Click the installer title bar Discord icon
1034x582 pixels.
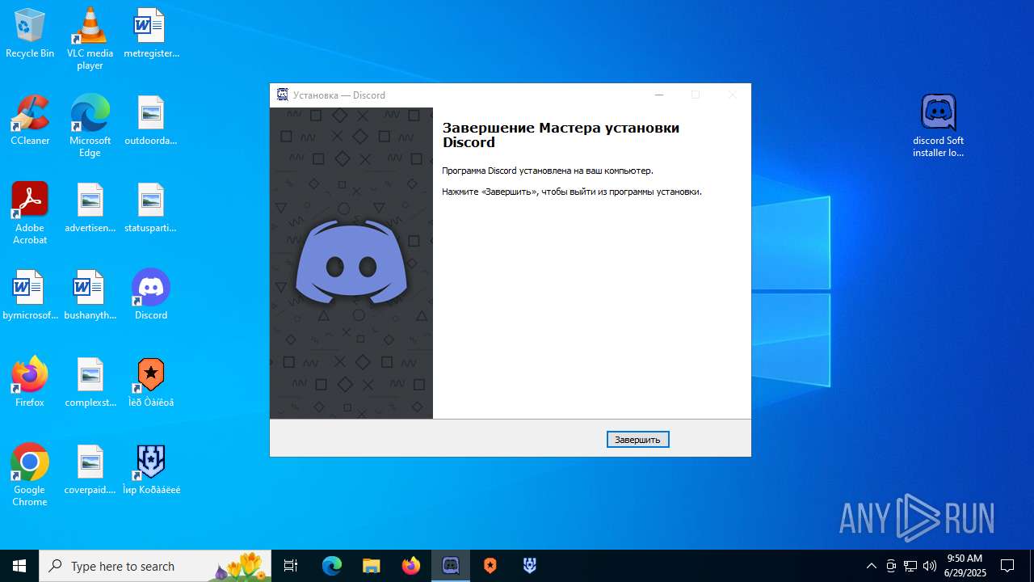[x=282, y=95]
